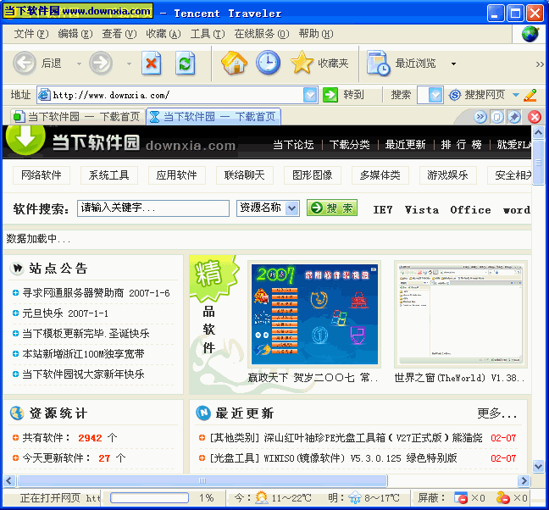The image size is (549, 510).
Task: Open announcement 本站新增浙江100M独享宽带
Action: (83, 353)
